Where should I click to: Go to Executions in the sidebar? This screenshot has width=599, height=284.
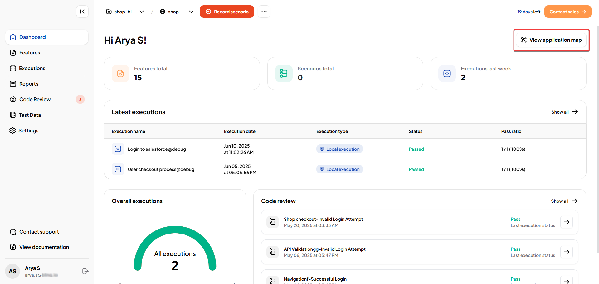point(32,68)
